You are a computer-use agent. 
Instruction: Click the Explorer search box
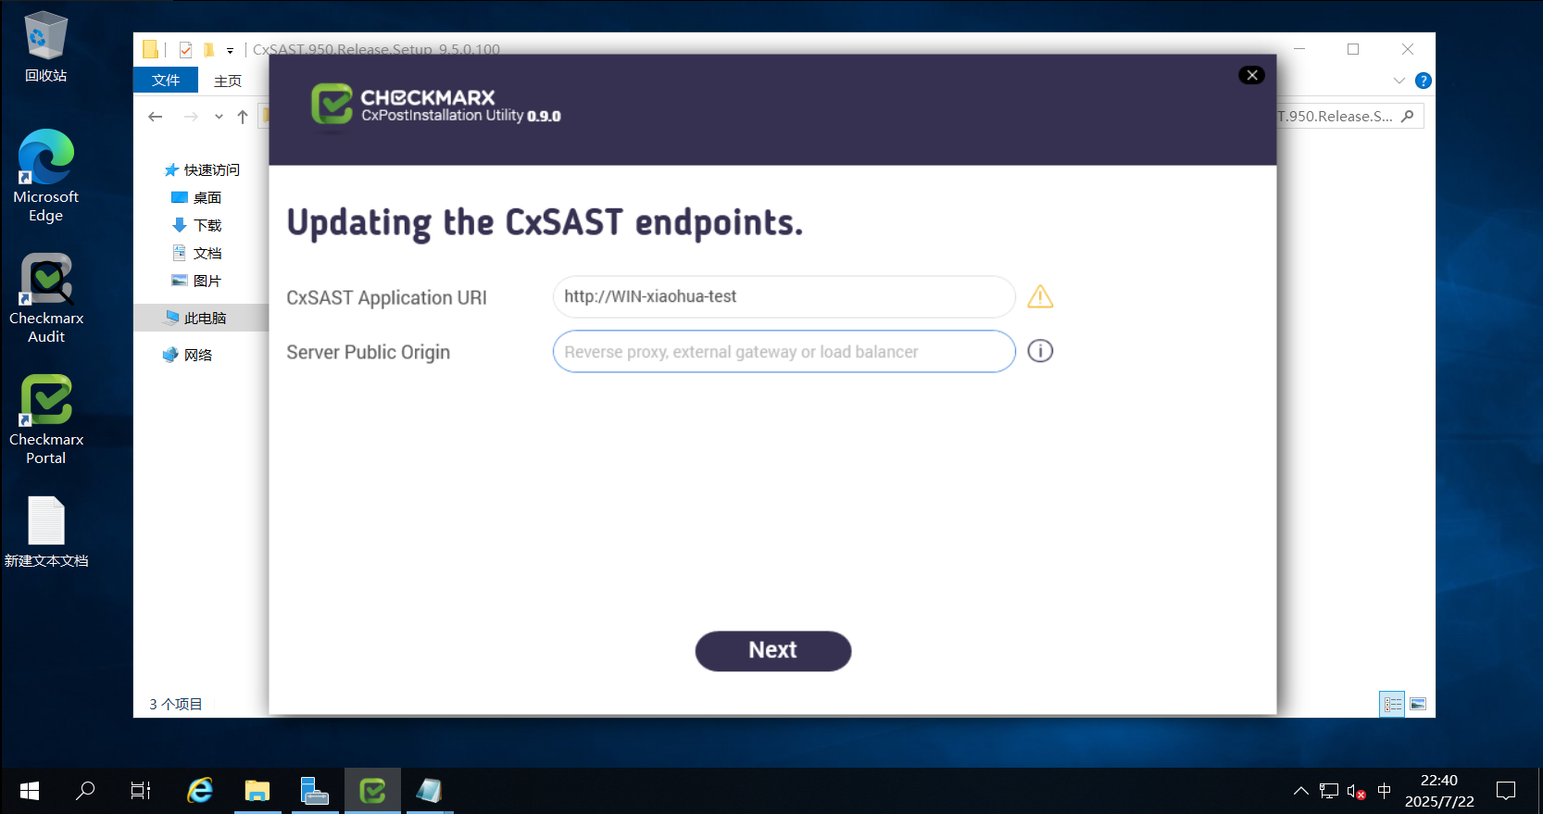point(1349,117)
